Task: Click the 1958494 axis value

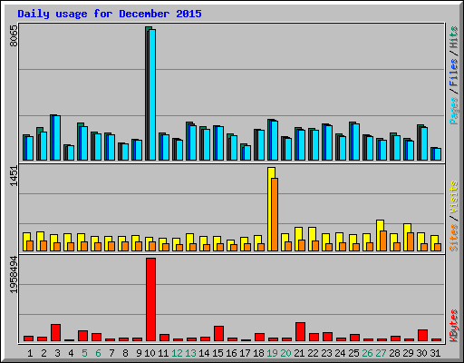Action: coord(14,275)
